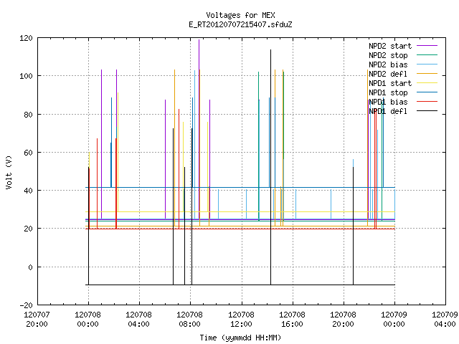Screen dimensions: 459x344
Task: Click the black spike peak near 113 V
Action: [x=271, y=50]
